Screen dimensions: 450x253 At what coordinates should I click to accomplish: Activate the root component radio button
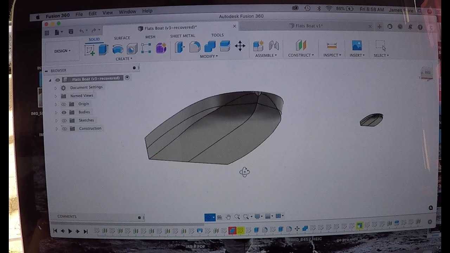tap(127, 78)
